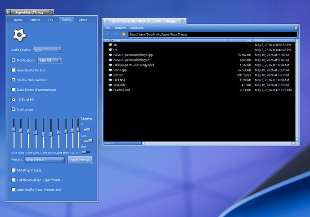Click the 100Hz EQ slider handle
This screenshot has width=310, height=217.
pyautogui.click(x=21, y=130)
